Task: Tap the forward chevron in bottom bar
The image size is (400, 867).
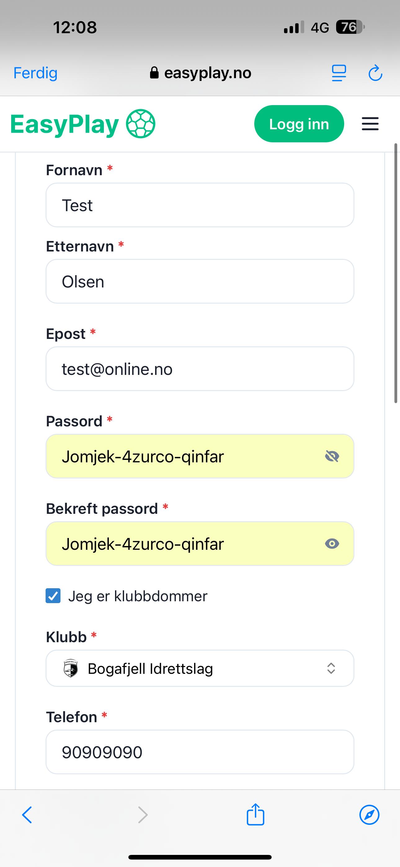Action: pos(143,815)
